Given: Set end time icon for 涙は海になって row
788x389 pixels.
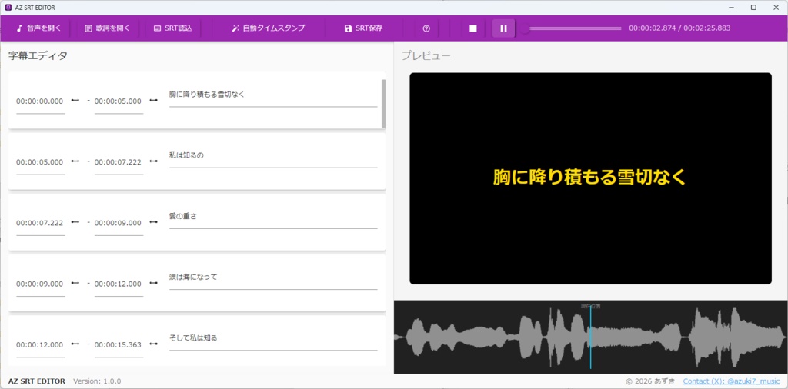Looking at the screenshot, I should tap(153, 283).
